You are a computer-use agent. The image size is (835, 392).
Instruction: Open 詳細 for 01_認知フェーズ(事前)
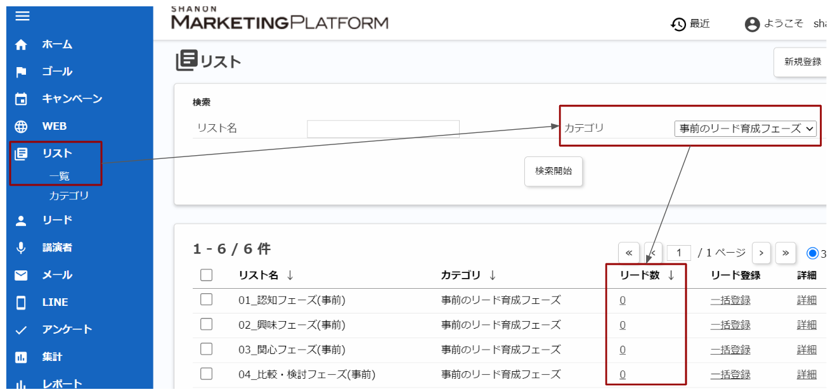[806, 300]
